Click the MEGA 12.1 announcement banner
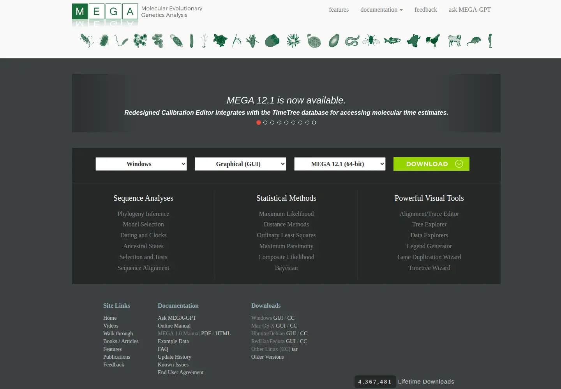561x389 pixels. pyautogui.click(x=286, y=103)
